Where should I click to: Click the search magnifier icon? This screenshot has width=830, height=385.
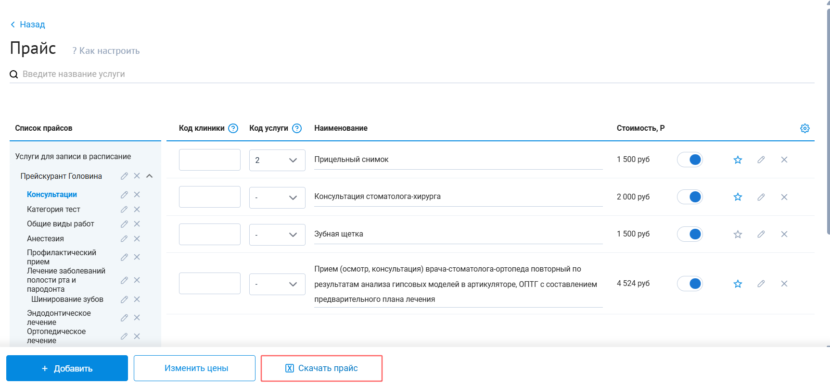(x=14, y=74)
